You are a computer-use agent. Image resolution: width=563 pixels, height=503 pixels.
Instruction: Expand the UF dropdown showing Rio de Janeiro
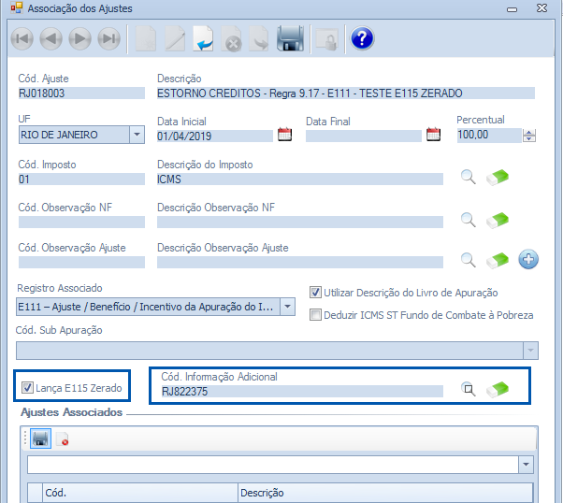(137, 135)
